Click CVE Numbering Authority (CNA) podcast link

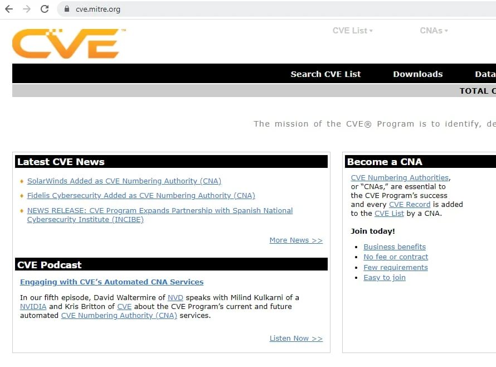click(x=119, y=315)
